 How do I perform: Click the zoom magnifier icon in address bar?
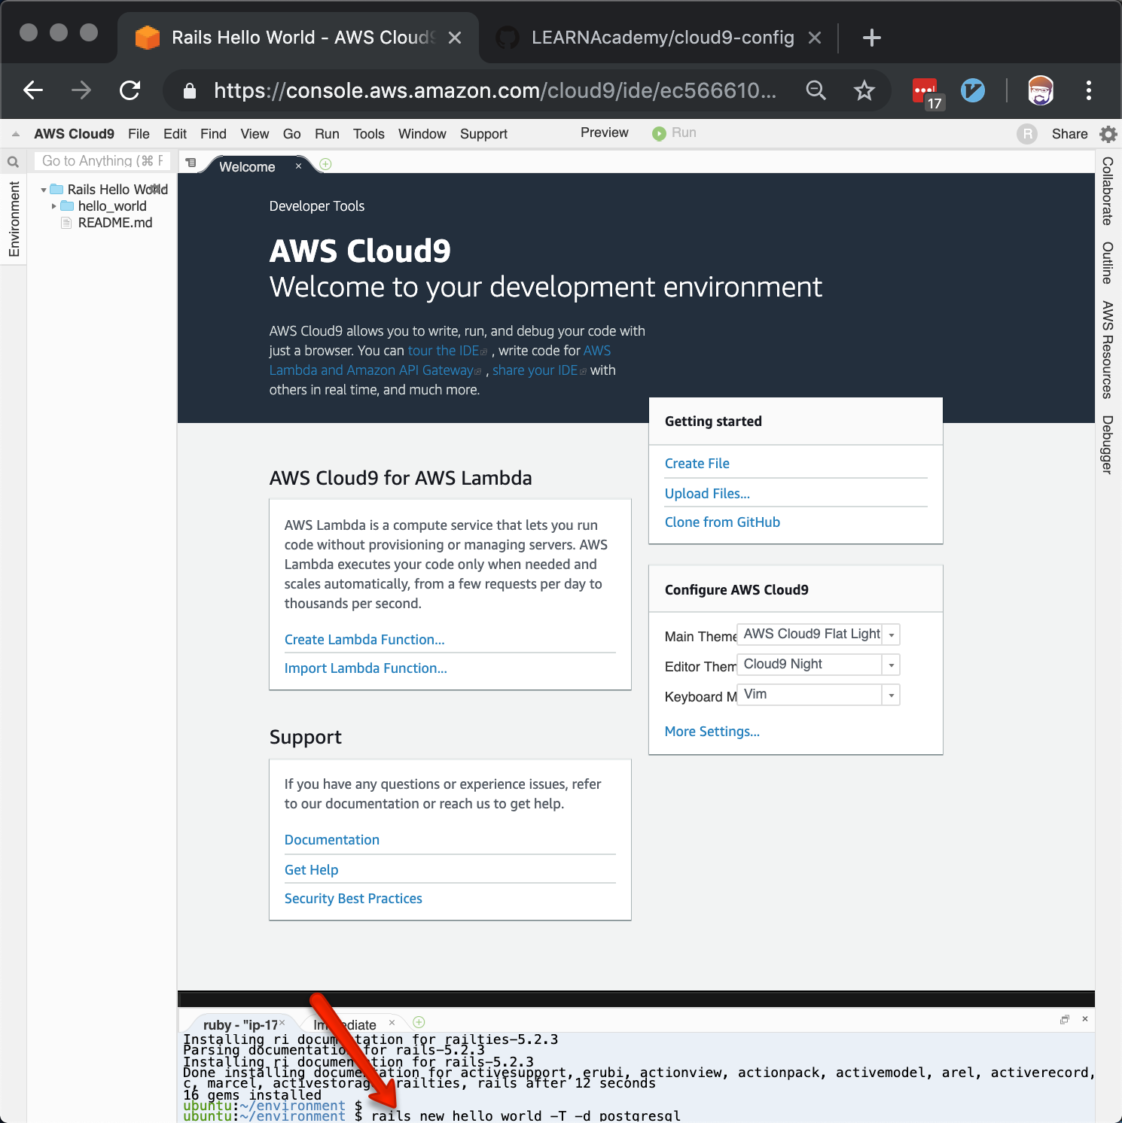coord(816,90)
